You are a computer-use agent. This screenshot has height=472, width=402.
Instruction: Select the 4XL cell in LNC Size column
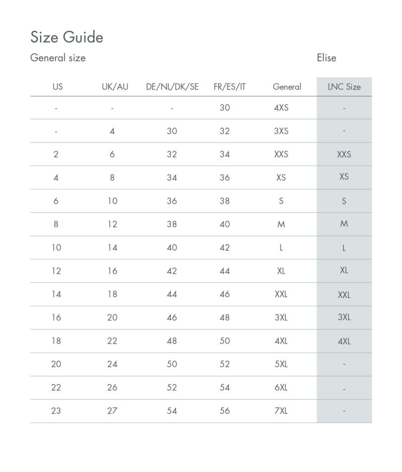344,342
